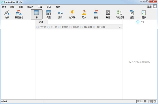Image resolution: width=158 pixels, height=104 pixels.
Task: Click the 查询 (Query) toolbar icon
Action: point(96,14)
